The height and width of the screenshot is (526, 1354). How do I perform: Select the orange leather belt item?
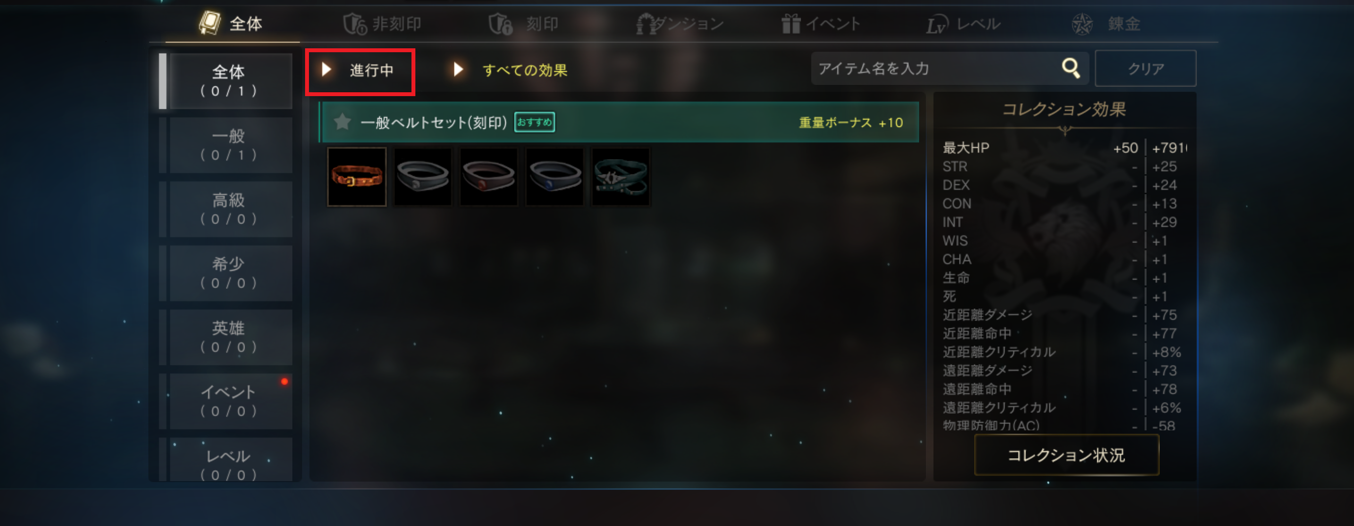pyautogui.click(x=357, y=177)
